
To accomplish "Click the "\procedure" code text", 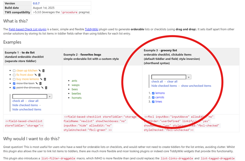I will point(69,12).
